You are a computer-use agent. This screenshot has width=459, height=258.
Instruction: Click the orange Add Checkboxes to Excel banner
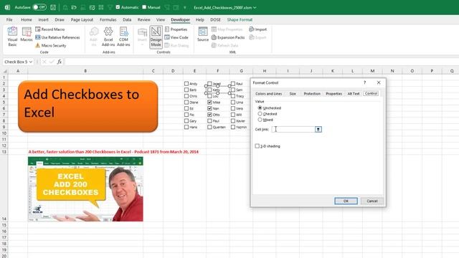(87, 107)
